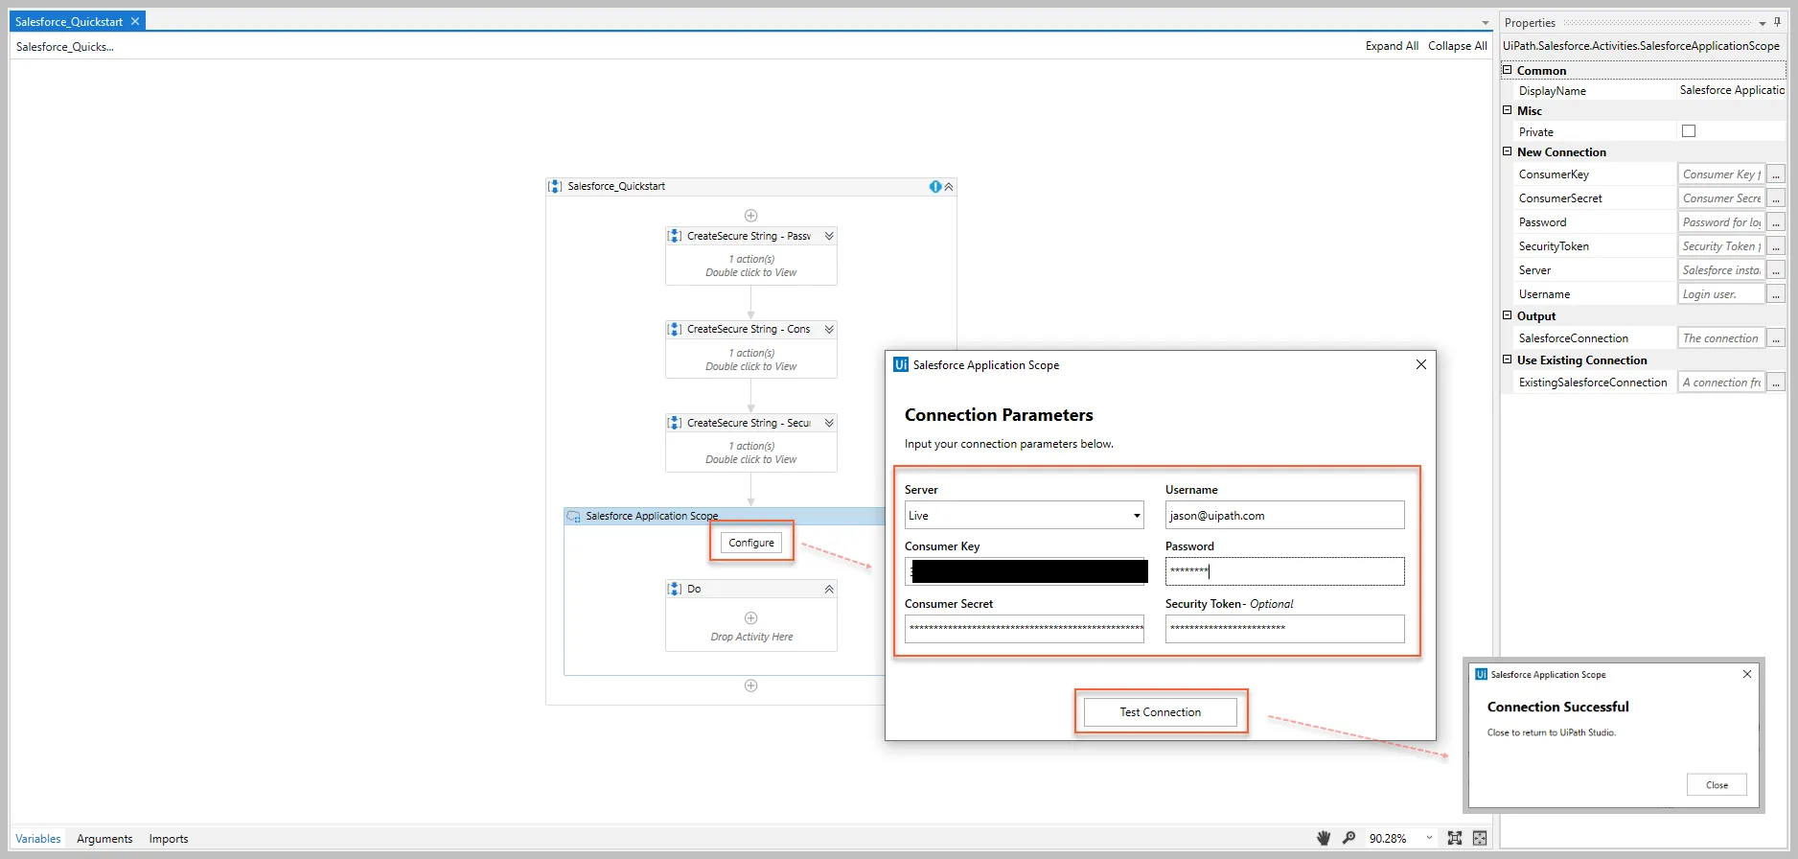Screen dimensions: 1798x859
Task: Collapse the Misc property section
Action: pyautogui.click(x=1508, y=110)
